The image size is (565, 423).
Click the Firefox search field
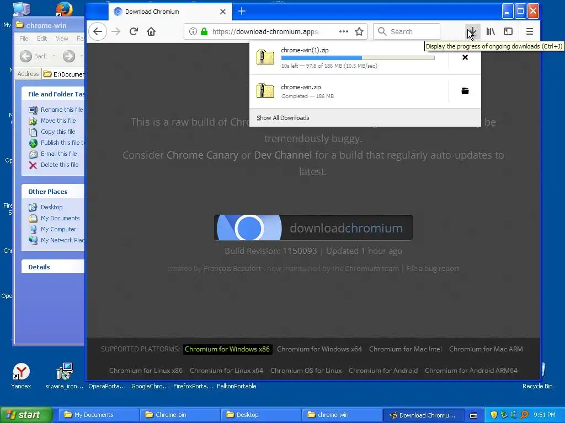click(407, 31)
